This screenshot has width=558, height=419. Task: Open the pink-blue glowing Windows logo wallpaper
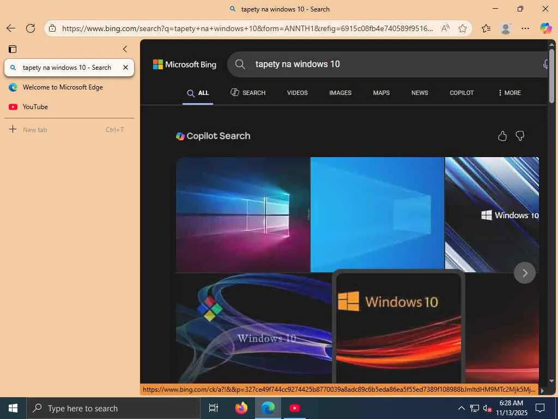coord(243,214)
